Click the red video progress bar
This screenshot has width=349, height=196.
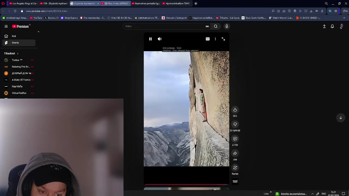point(186,185)
